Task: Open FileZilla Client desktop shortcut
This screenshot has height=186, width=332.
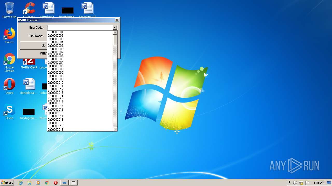Action: (29, 64)
